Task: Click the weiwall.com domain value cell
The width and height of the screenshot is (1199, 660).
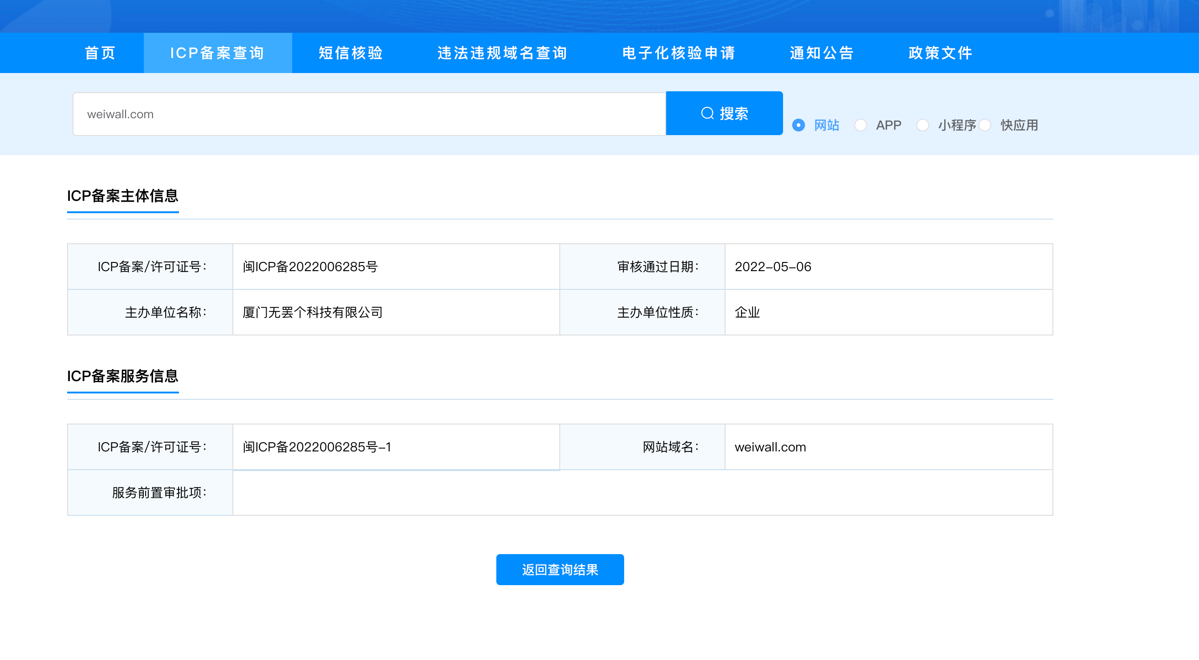Action: click(770, 447)
